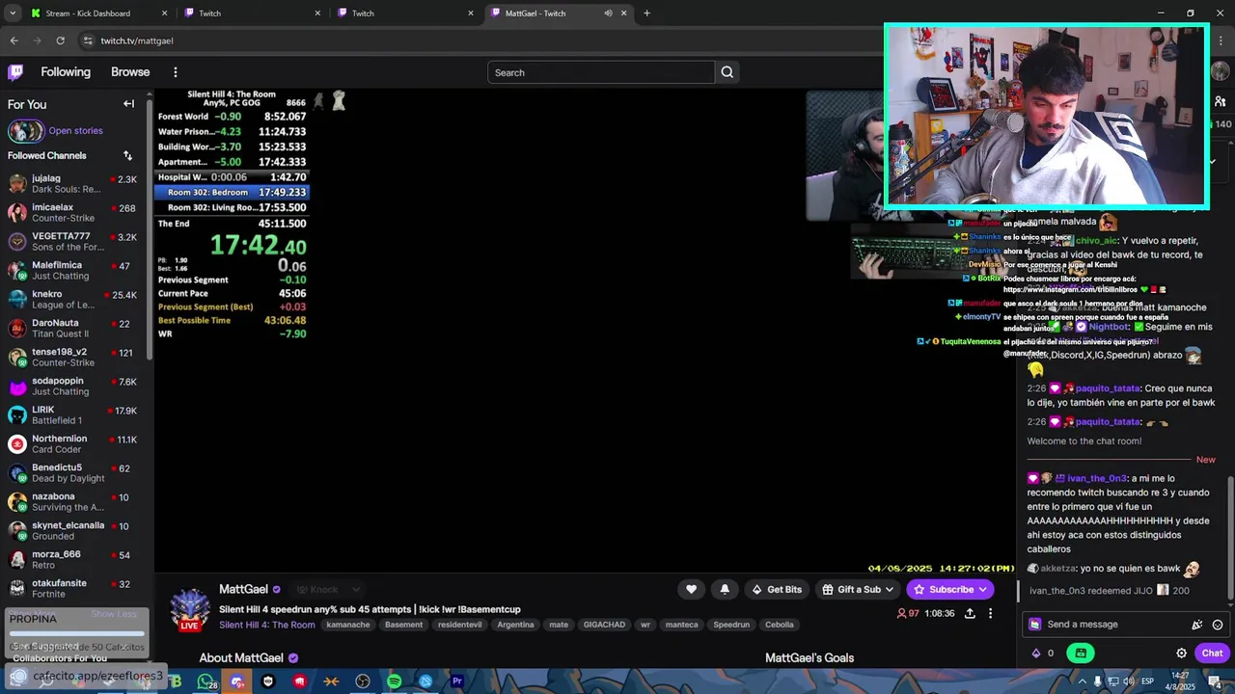Focus the Twitch Search field
The image size is (1235, 694).
pos(601,72)
